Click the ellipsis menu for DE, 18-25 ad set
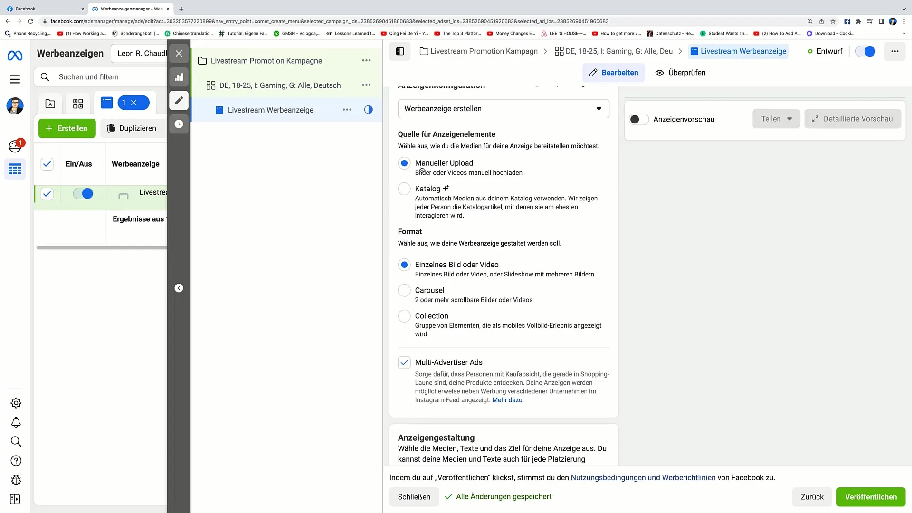This screenshot has width=912, height=513. pyautogui.click(x=366, y=85)
